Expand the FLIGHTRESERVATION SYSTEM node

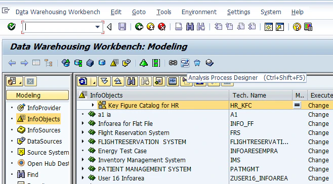tap(83, 142)
